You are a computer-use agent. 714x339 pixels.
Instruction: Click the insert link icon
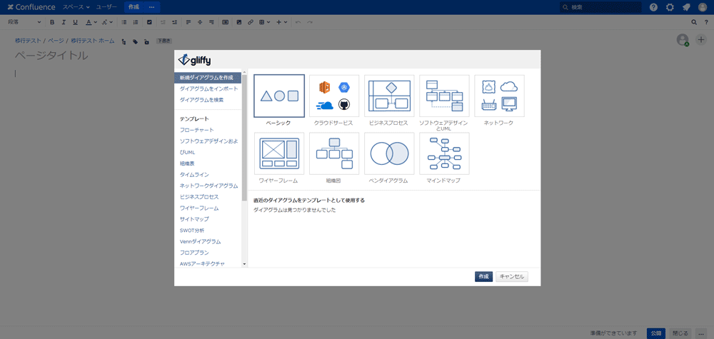click(x=251, y=22)
